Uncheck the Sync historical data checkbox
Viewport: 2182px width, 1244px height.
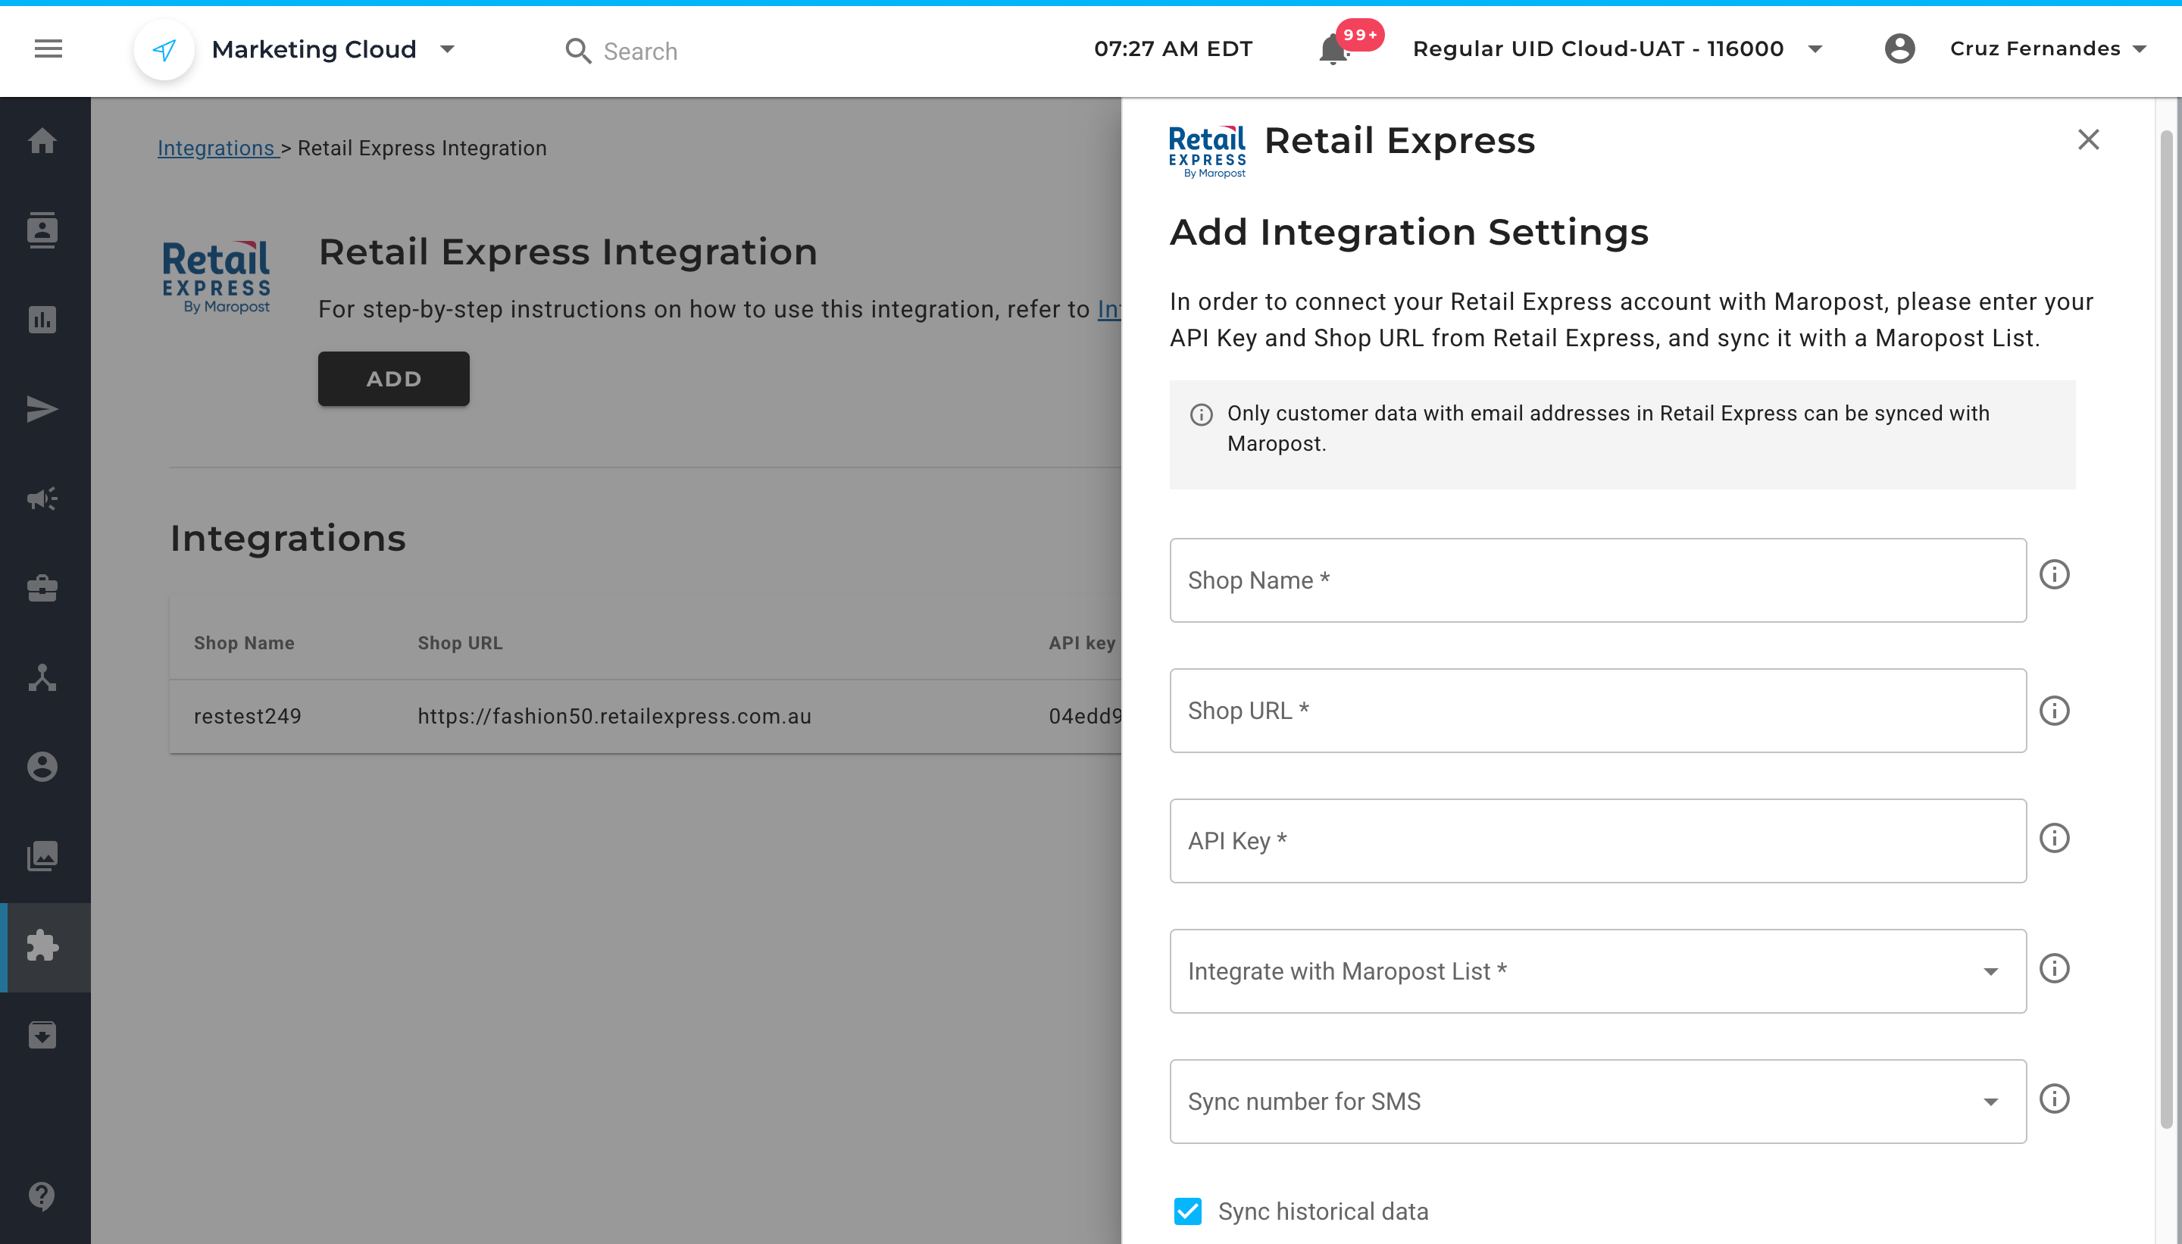(1187, 1211)
